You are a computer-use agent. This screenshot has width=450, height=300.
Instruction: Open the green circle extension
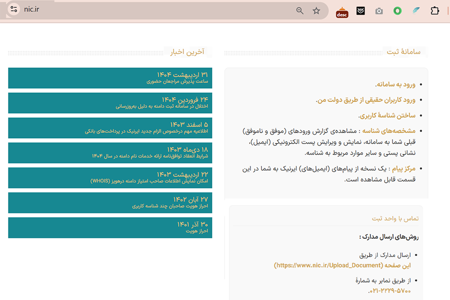click(397, 11)
